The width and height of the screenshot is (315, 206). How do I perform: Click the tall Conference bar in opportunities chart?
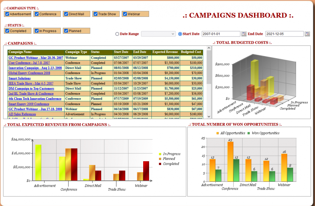pyautogui.click(x=230, y=162)
